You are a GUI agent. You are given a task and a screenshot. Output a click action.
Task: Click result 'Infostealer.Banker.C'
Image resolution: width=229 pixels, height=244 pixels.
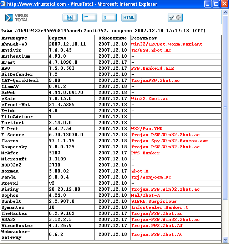coord(160,208)
